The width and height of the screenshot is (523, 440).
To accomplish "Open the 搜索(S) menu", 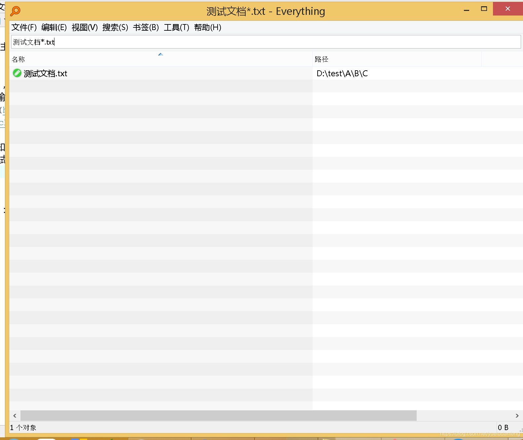I will (x=115, y=27).
